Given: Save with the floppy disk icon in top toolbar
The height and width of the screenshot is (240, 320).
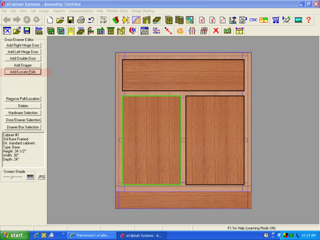Looking at the screenshot, I should coord(71,20).
